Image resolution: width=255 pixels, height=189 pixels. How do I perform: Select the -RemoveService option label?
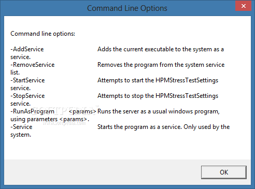33,65
